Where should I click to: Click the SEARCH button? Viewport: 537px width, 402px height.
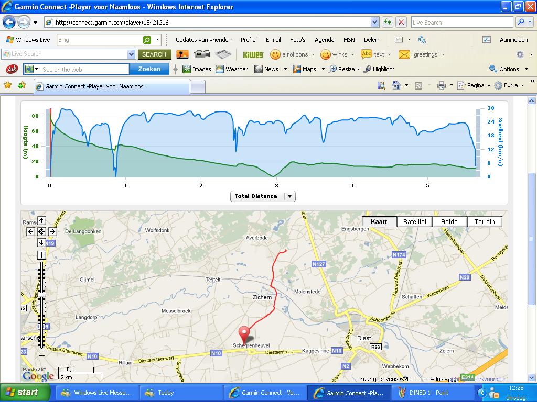[x=154, y=54]
